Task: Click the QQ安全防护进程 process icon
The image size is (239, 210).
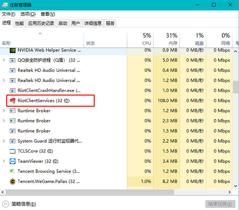Action: click(12, 61)
